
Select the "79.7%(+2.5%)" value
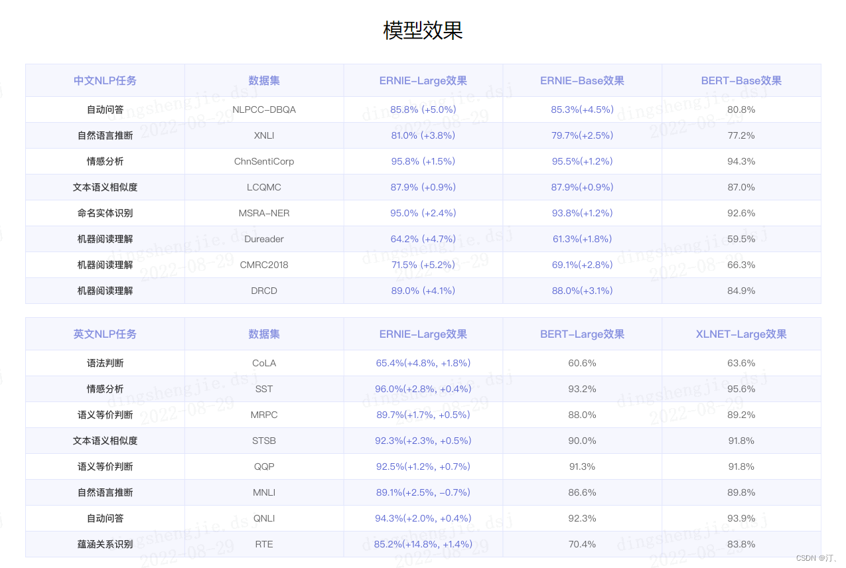[x=582, y=135]
